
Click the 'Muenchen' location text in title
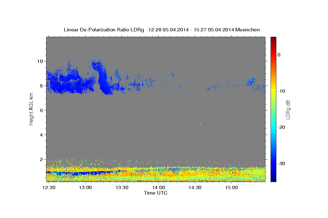247,30
